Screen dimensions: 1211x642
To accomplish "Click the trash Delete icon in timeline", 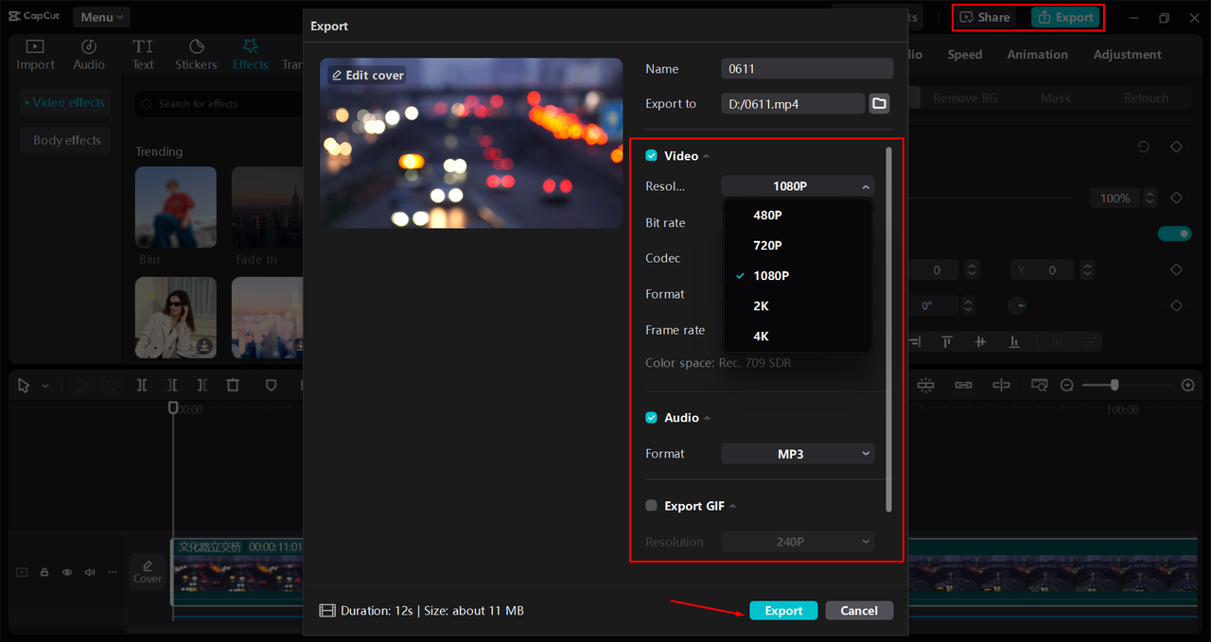I will click(233, 385).
